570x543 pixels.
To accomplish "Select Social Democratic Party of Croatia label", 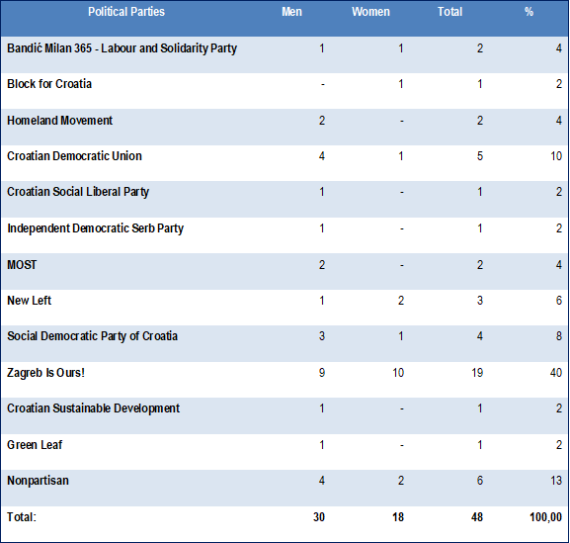I will 92,336.
